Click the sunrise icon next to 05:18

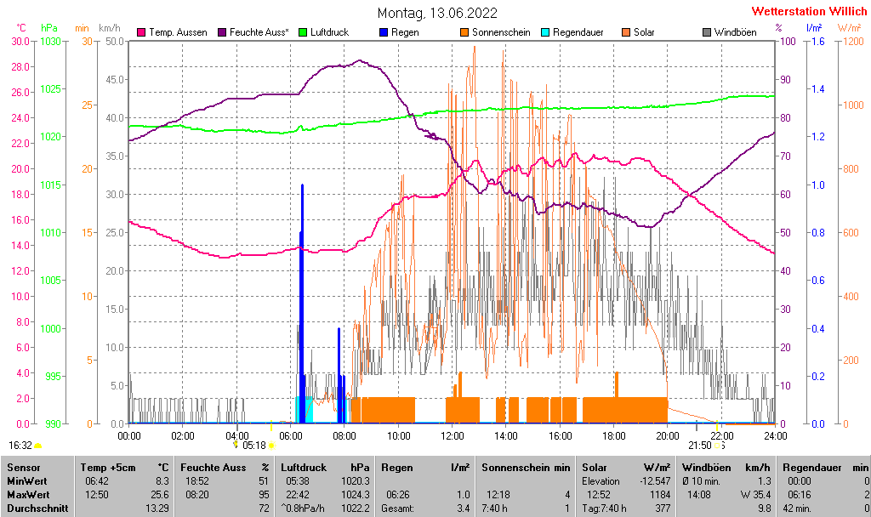[271, 445]
